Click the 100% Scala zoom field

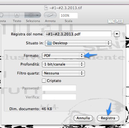(x=69, y=15)
